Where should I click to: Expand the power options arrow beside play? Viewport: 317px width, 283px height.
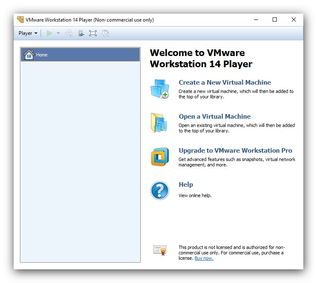58,33
